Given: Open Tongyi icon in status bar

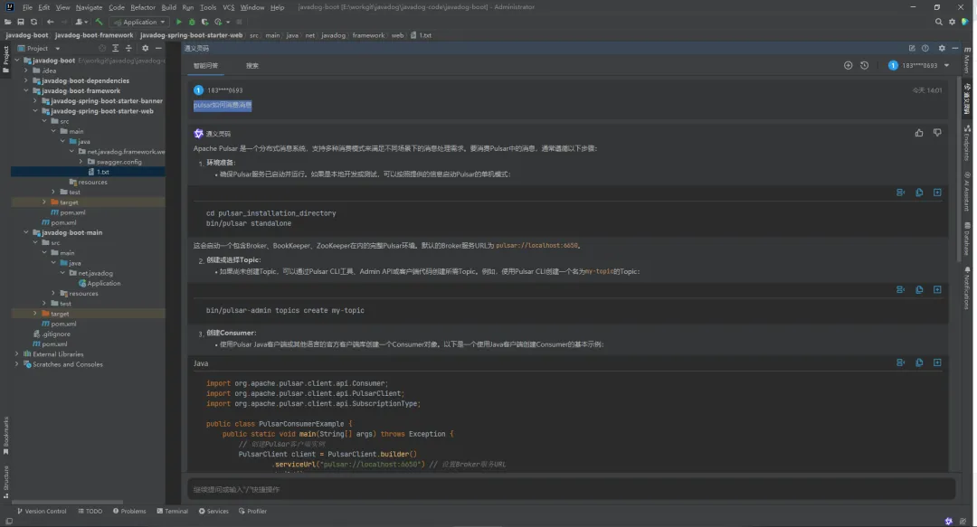Looking at the screenshot, I should [948, 522].
